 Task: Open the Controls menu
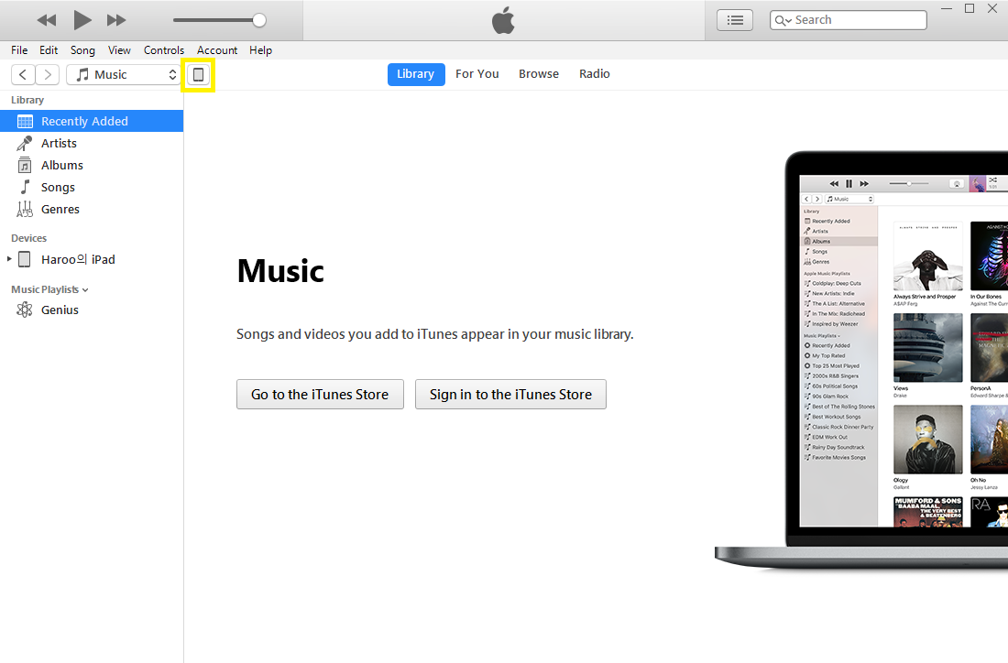point(163,50)
